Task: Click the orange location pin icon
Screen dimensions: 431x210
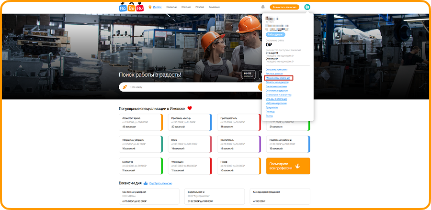Action: click(150, 7)
